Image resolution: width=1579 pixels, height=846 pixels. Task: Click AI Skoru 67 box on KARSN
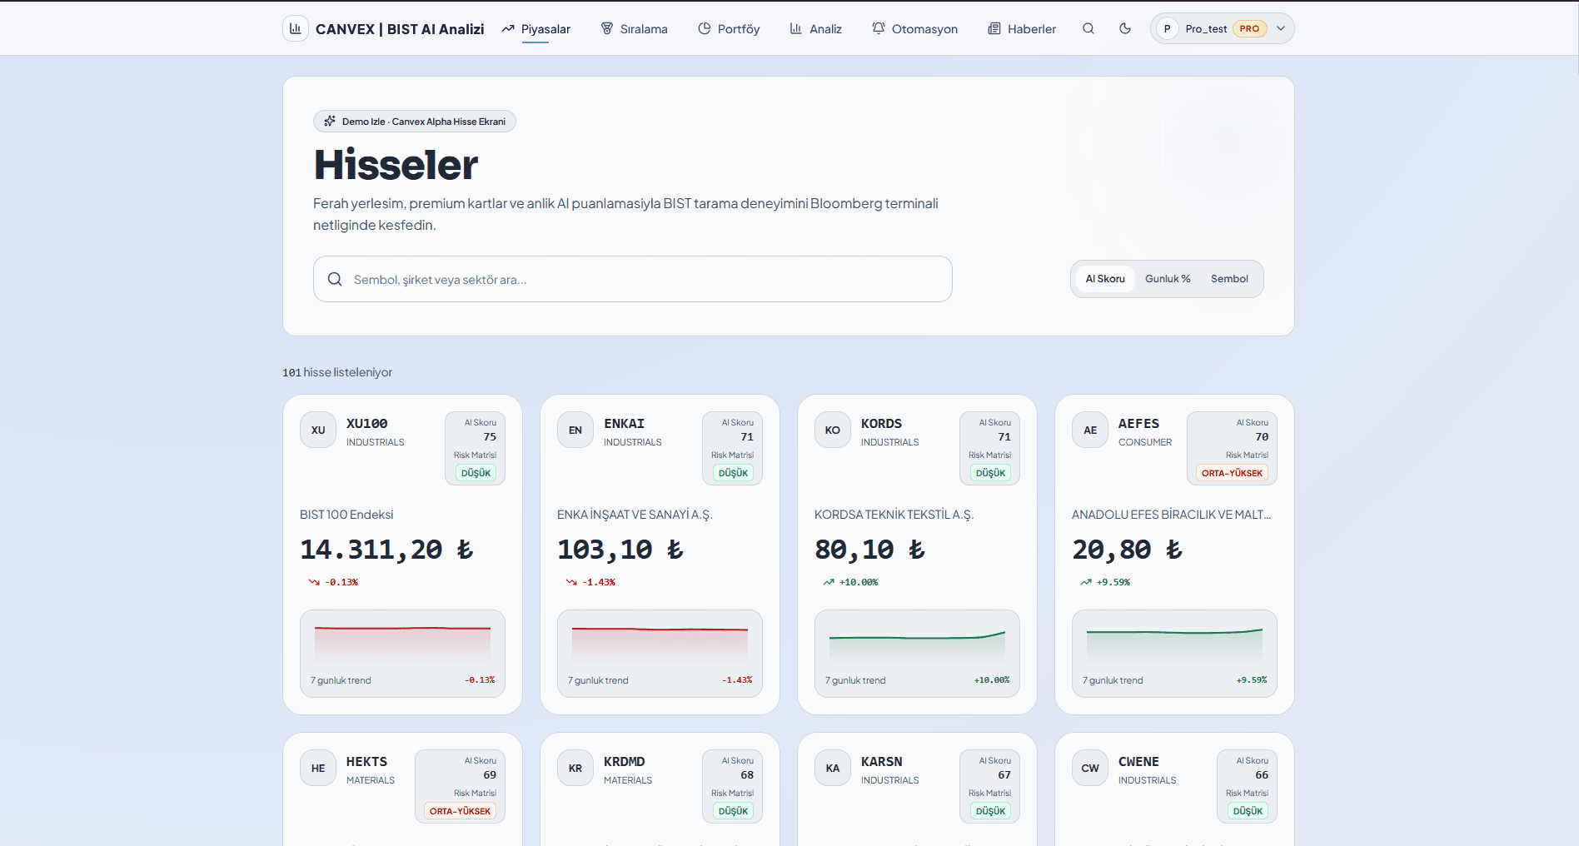tap(989, 787)
